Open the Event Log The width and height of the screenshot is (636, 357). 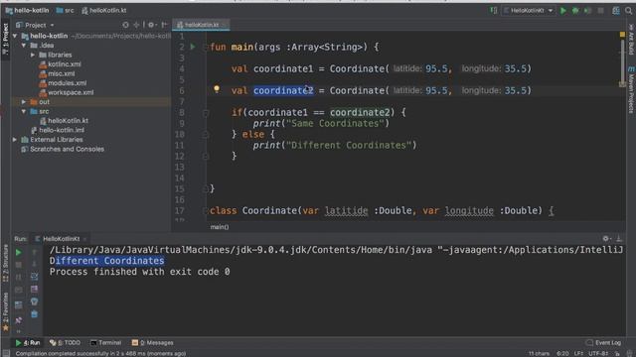[603, 342]
